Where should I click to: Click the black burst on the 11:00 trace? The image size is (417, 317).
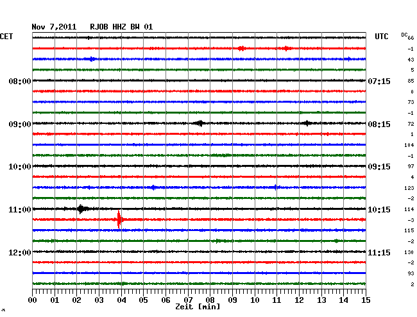81,209
